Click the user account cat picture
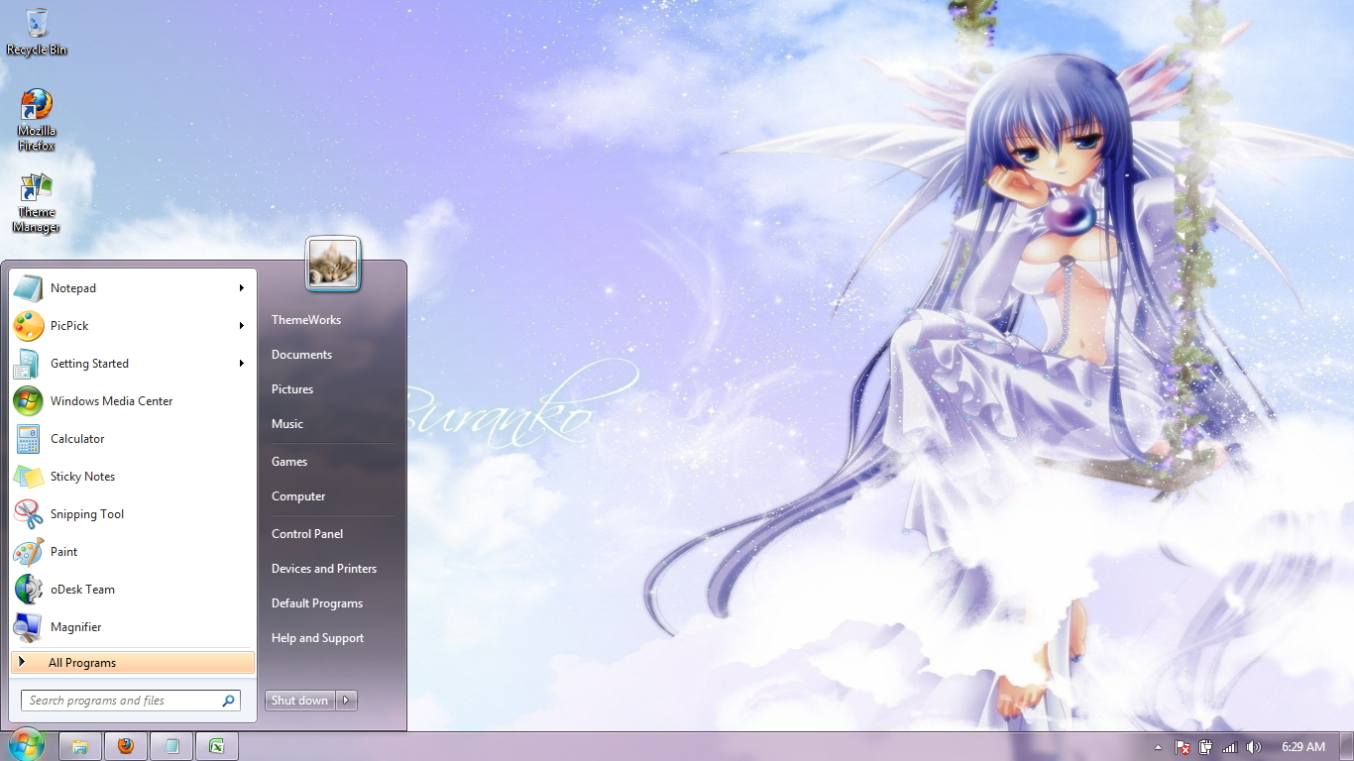Screen dimensions: 1354x761 [332, 264]
